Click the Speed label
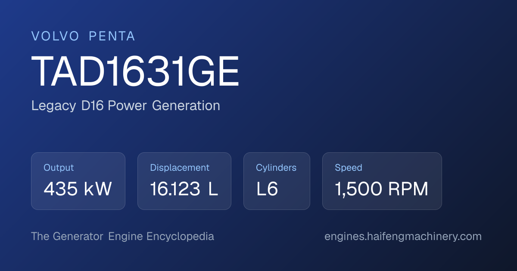The width and height of the screenshot is (517, 271). click(349, 168)
